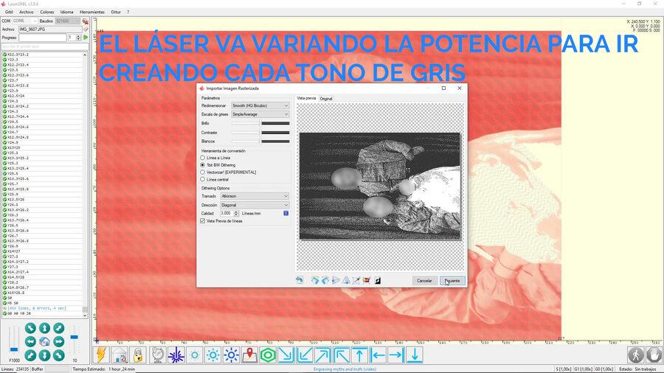The height and width of the screenshot is (373, 664).
Task: Click the move to top edge arrow
Action: click(x=360, y=355)
